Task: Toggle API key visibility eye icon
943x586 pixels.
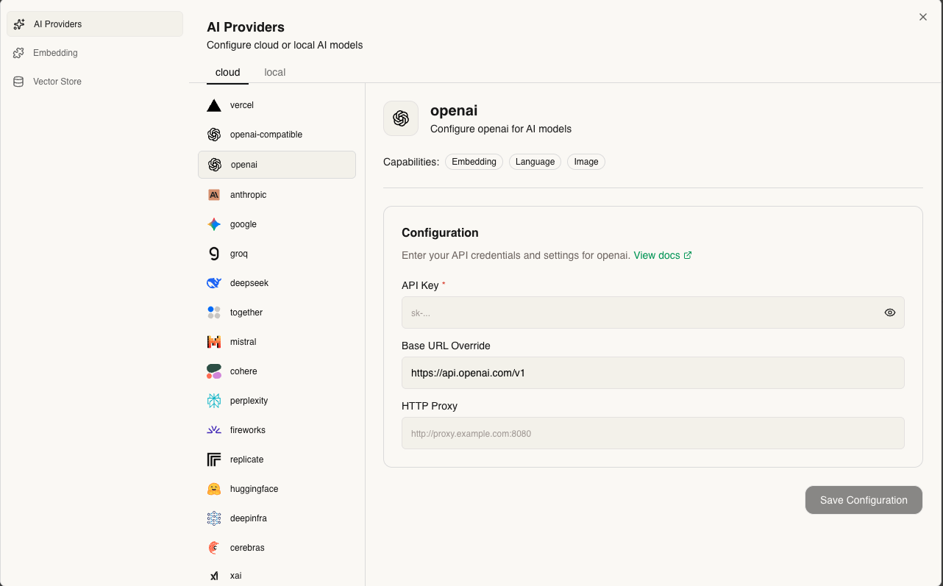Action: click(890, 312)
